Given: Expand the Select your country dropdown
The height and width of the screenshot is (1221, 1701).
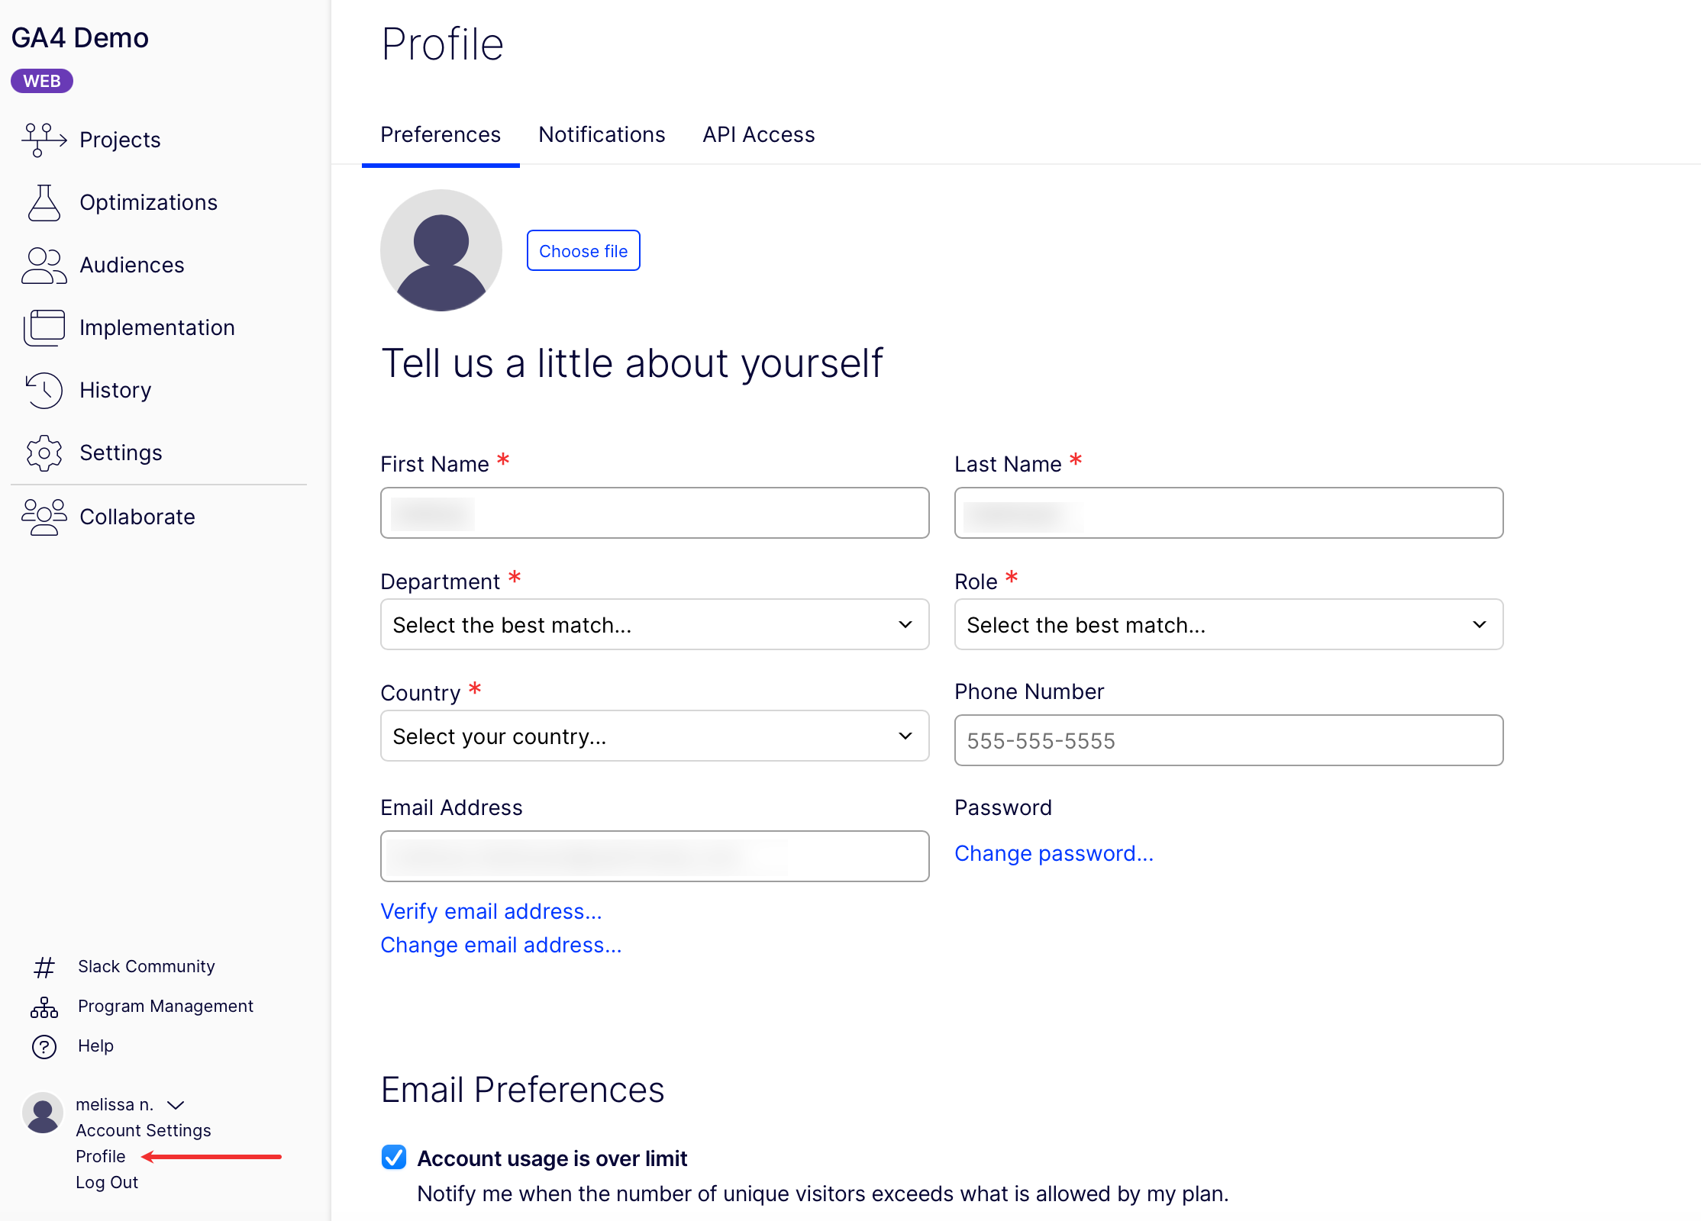Looking at the screenshot, I should tap(654, 736).
